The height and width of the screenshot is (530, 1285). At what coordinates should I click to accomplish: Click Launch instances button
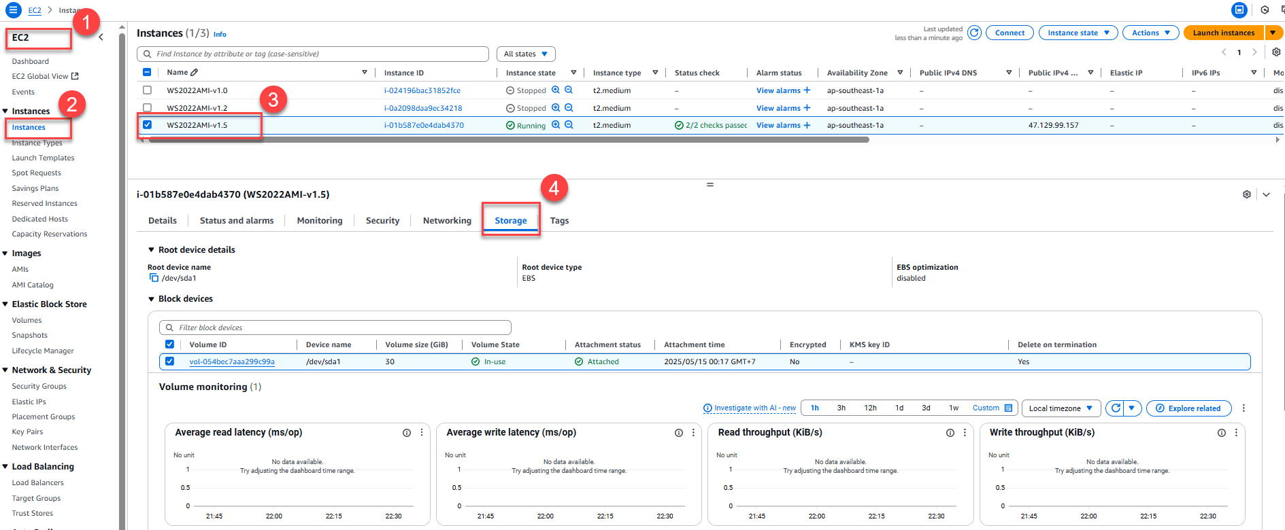[x=1224, y=33]
